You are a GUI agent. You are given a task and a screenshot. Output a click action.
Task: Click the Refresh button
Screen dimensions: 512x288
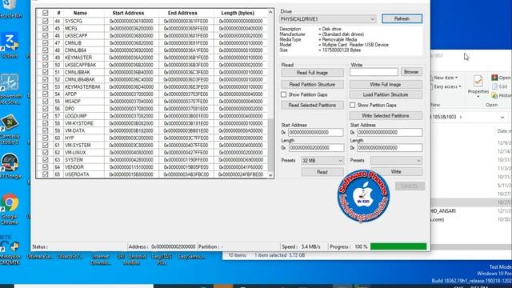(402, 18)
